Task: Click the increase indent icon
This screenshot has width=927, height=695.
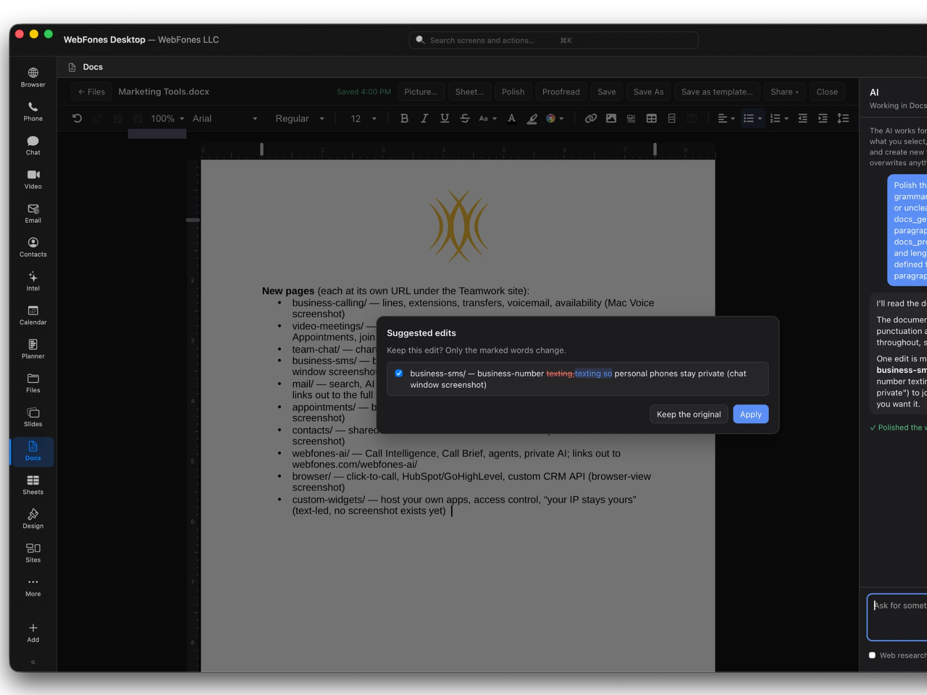Action: (x=823, y=119)
